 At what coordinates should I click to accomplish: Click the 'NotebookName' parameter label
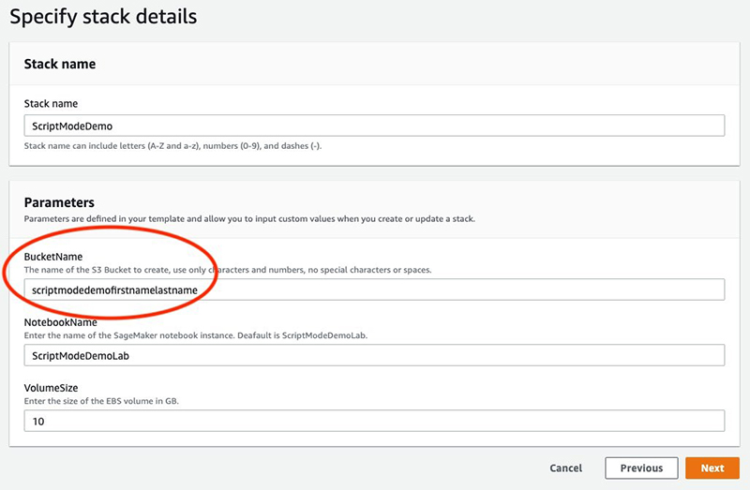point(61,322)
